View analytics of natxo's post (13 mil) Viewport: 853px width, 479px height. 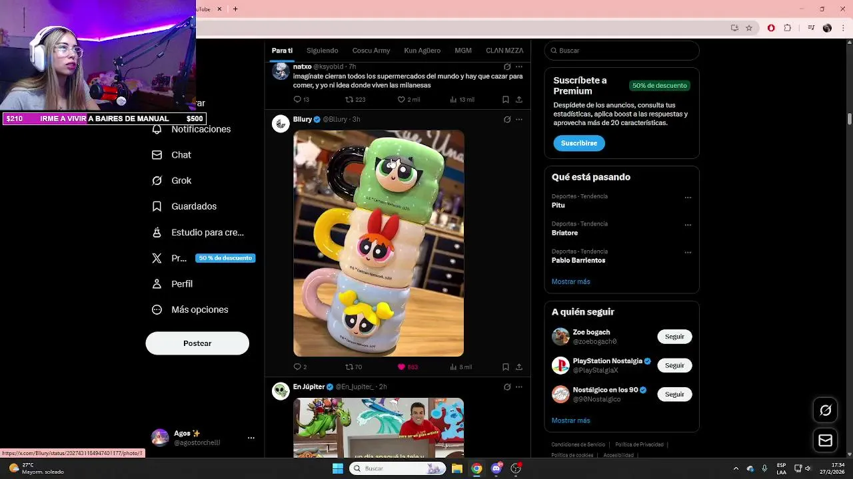coord(453,99)
